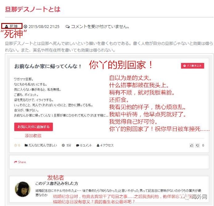The height and width of the screenshot is (206, 214).
Task: Click the 死神 author user icon
Action: (x=6, y=26)
